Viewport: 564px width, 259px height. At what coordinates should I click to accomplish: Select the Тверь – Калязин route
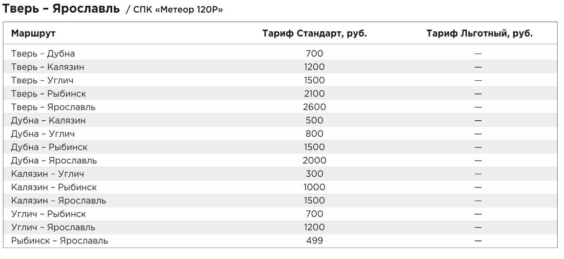pos(47,67)
